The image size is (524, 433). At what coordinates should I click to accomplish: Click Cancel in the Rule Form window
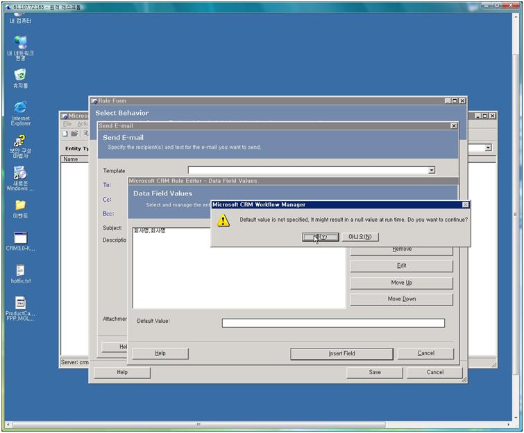434,372
